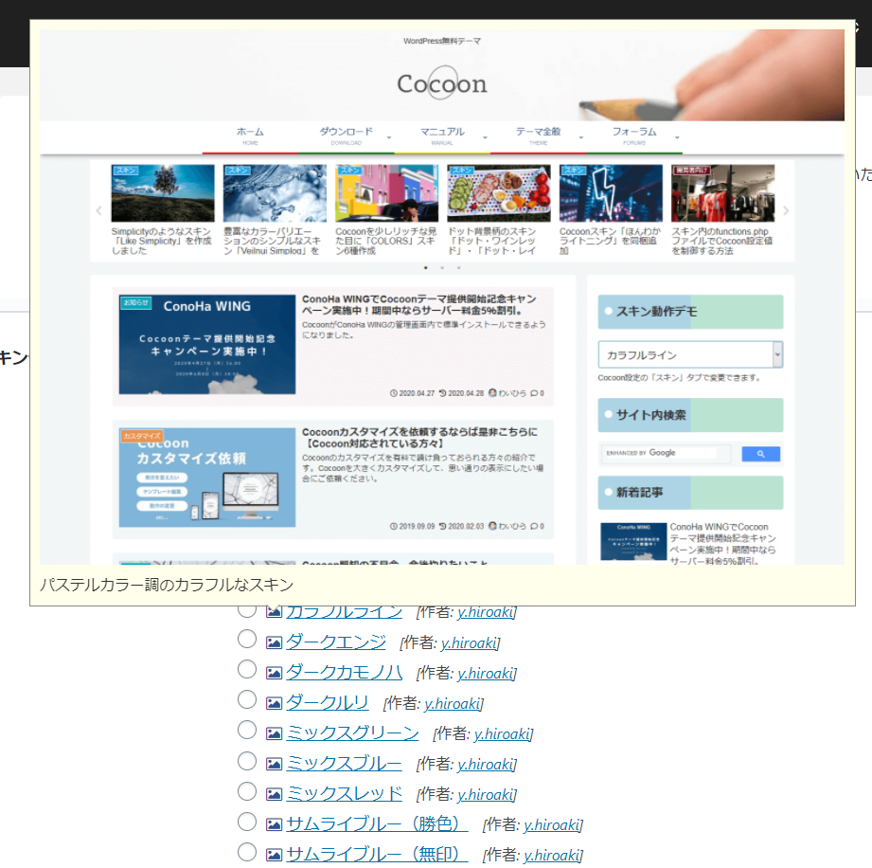The width and height of the screenshot is (872, 868).
Task: Click the ConoHa WING sidebar new-post thumbnail
Action: click(x=633, y=541)
